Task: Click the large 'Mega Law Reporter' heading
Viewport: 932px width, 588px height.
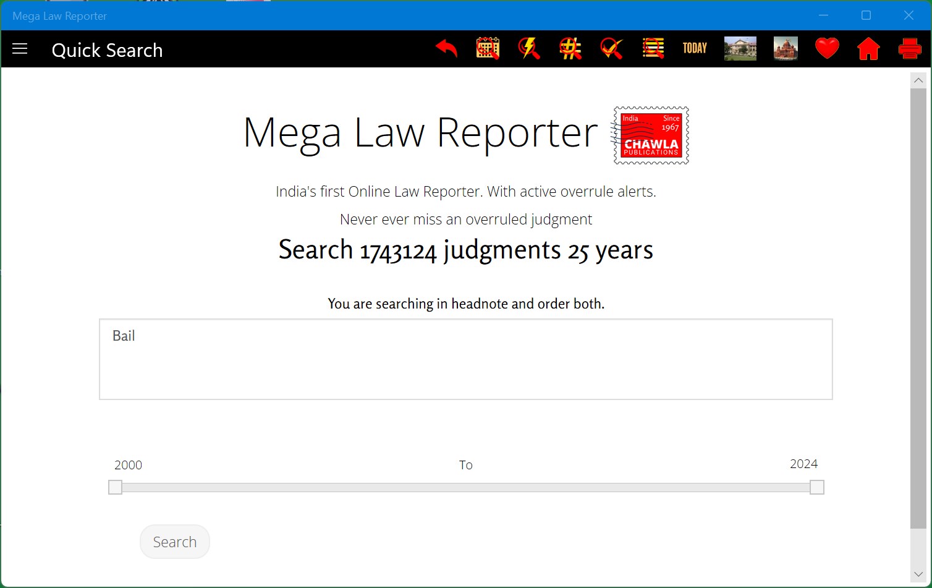Action: pyautogui.click(x=420, y=133)
